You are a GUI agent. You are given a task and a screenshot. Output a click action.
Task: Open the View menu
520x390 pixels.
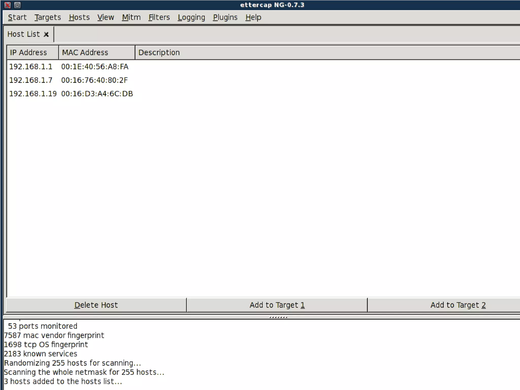click(x=106, y=17)
